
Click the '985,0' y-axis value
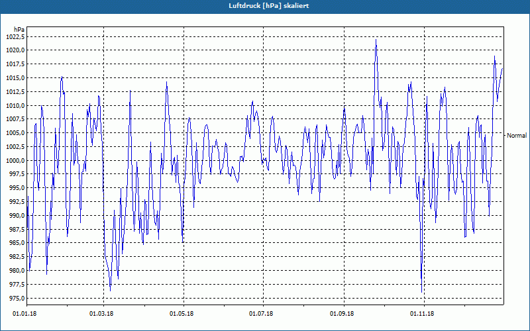[x=17, y=243]
